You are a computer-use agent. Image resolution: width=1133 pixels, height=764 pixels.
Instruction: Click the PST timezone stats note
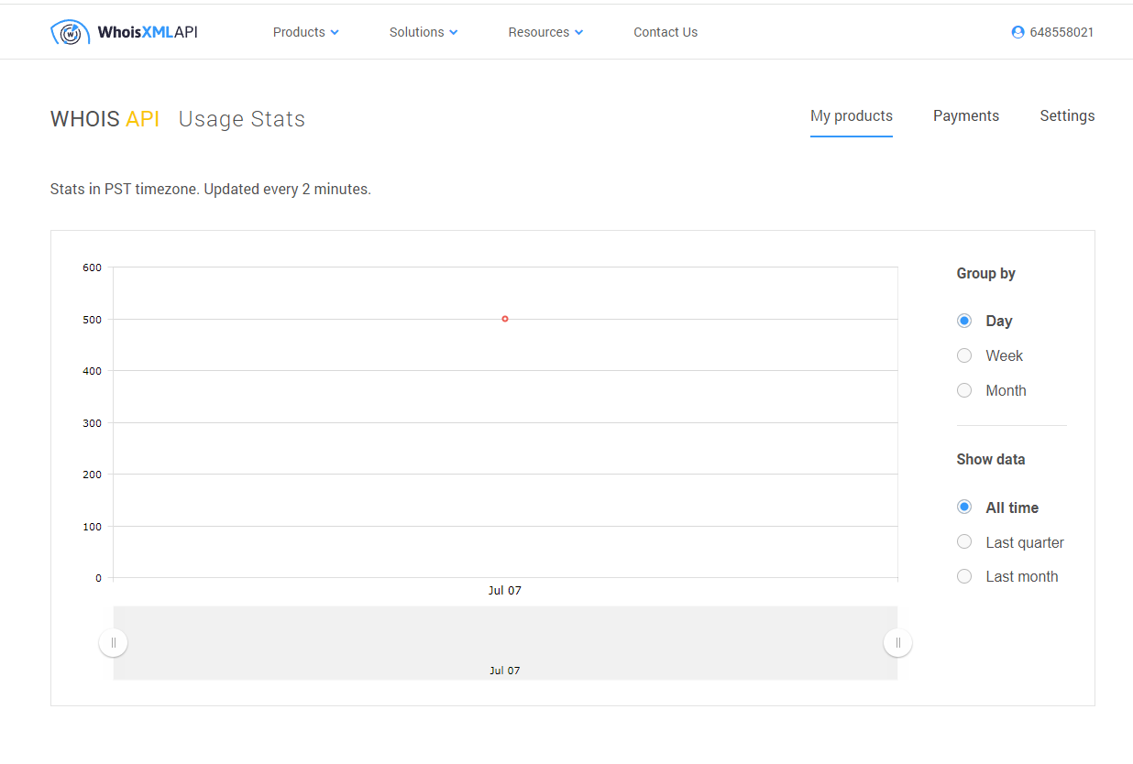(211, 190)
